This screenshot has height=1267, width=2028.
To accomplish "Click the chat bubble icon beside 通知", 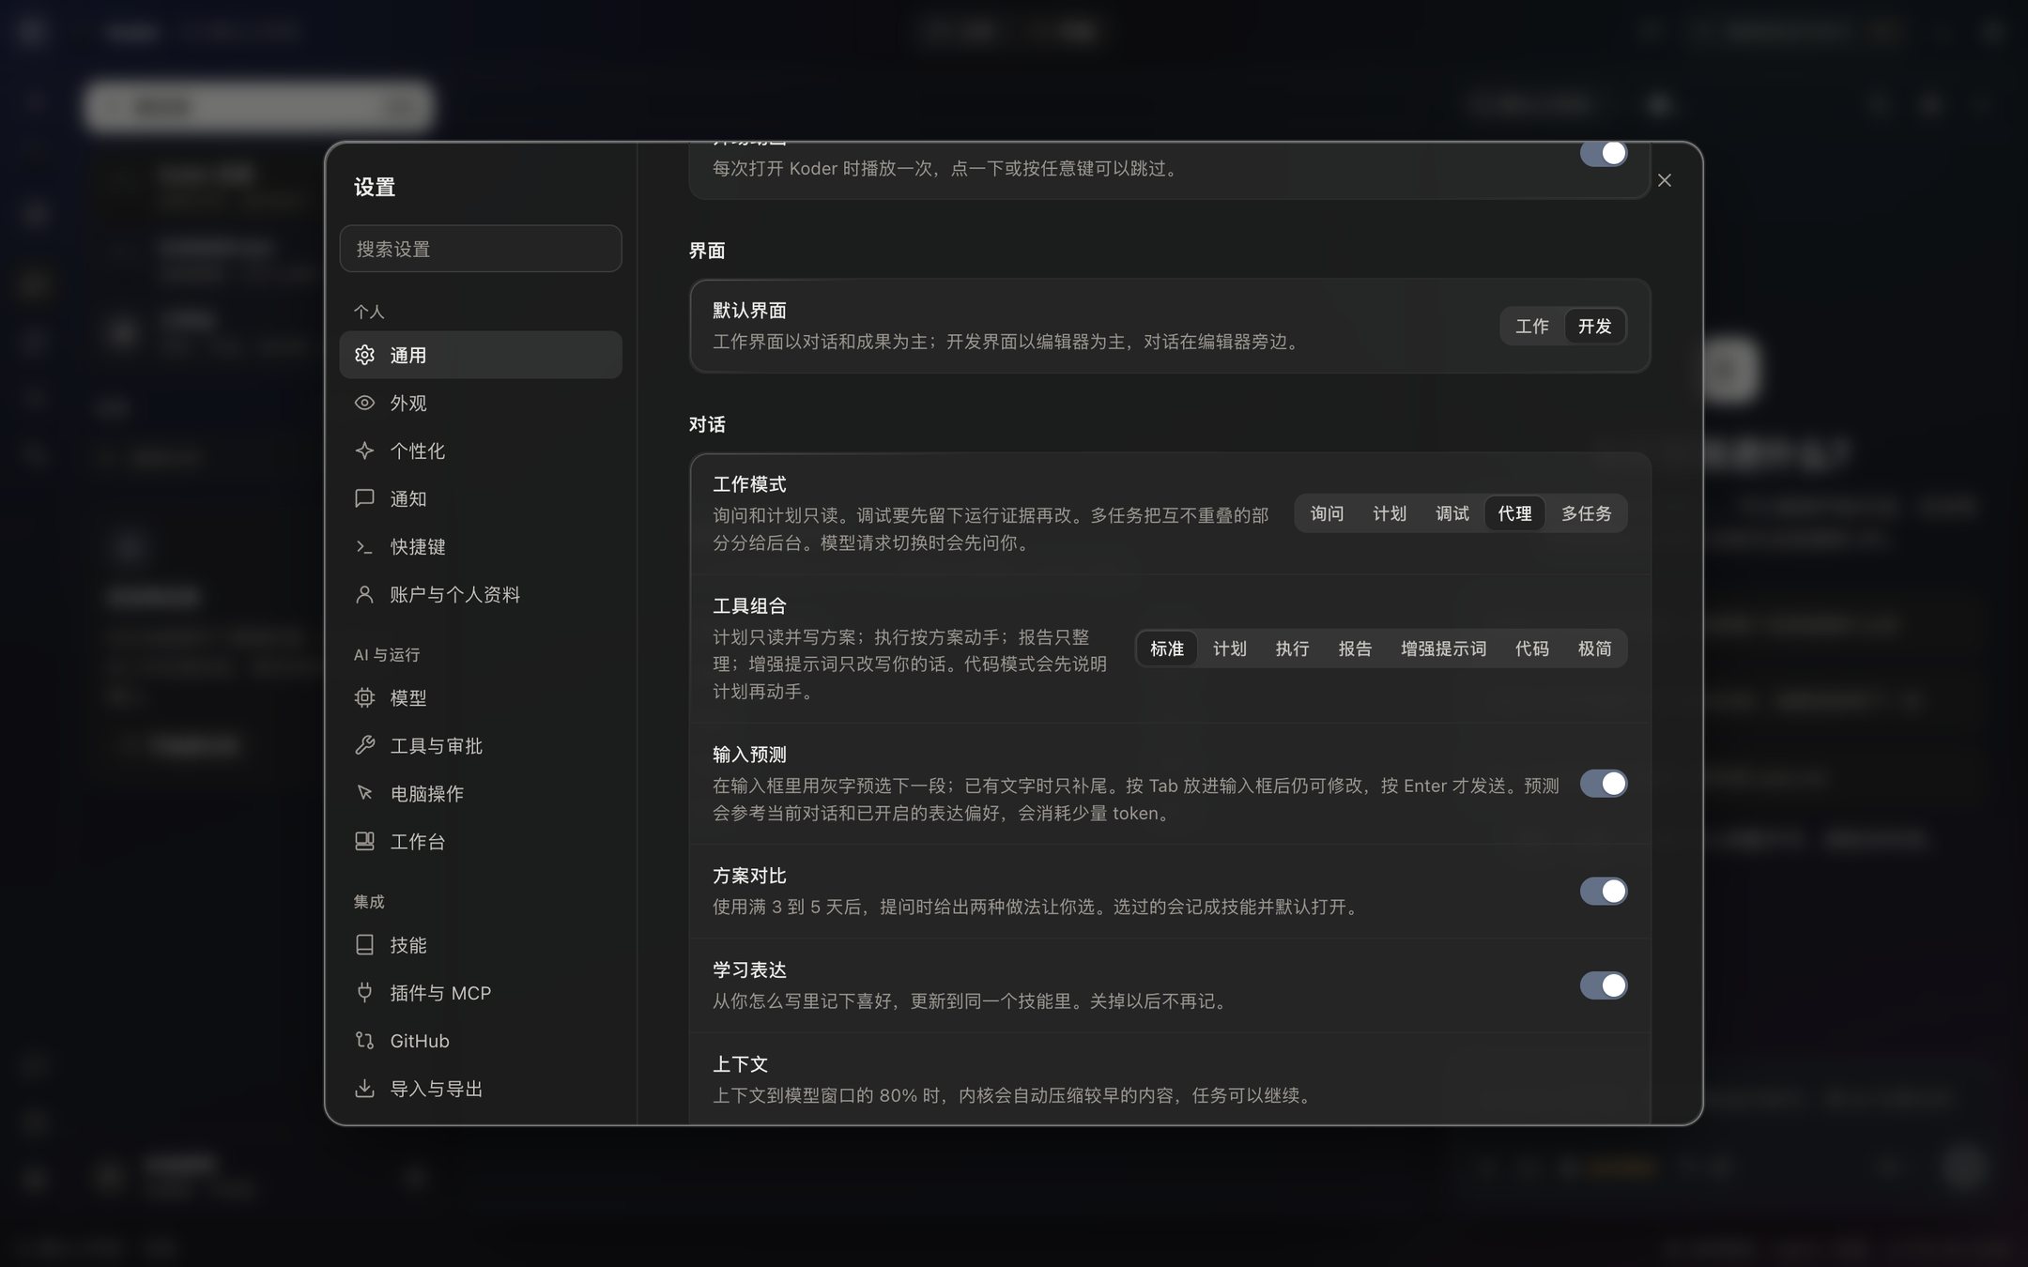I will point(364,498).
